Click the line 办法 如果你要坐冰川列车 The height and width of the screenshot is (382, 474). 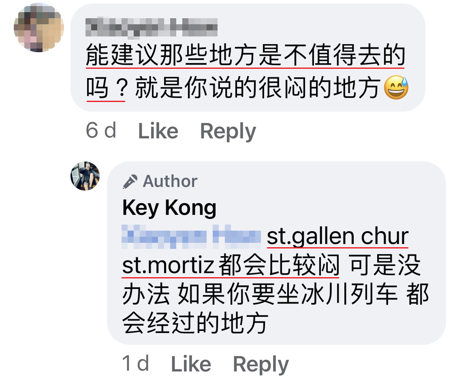260,294
